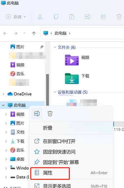124x188 pixels.
Task: Click the rename icon in context menu
Action: pyautogui.click(x=37, y=114)
